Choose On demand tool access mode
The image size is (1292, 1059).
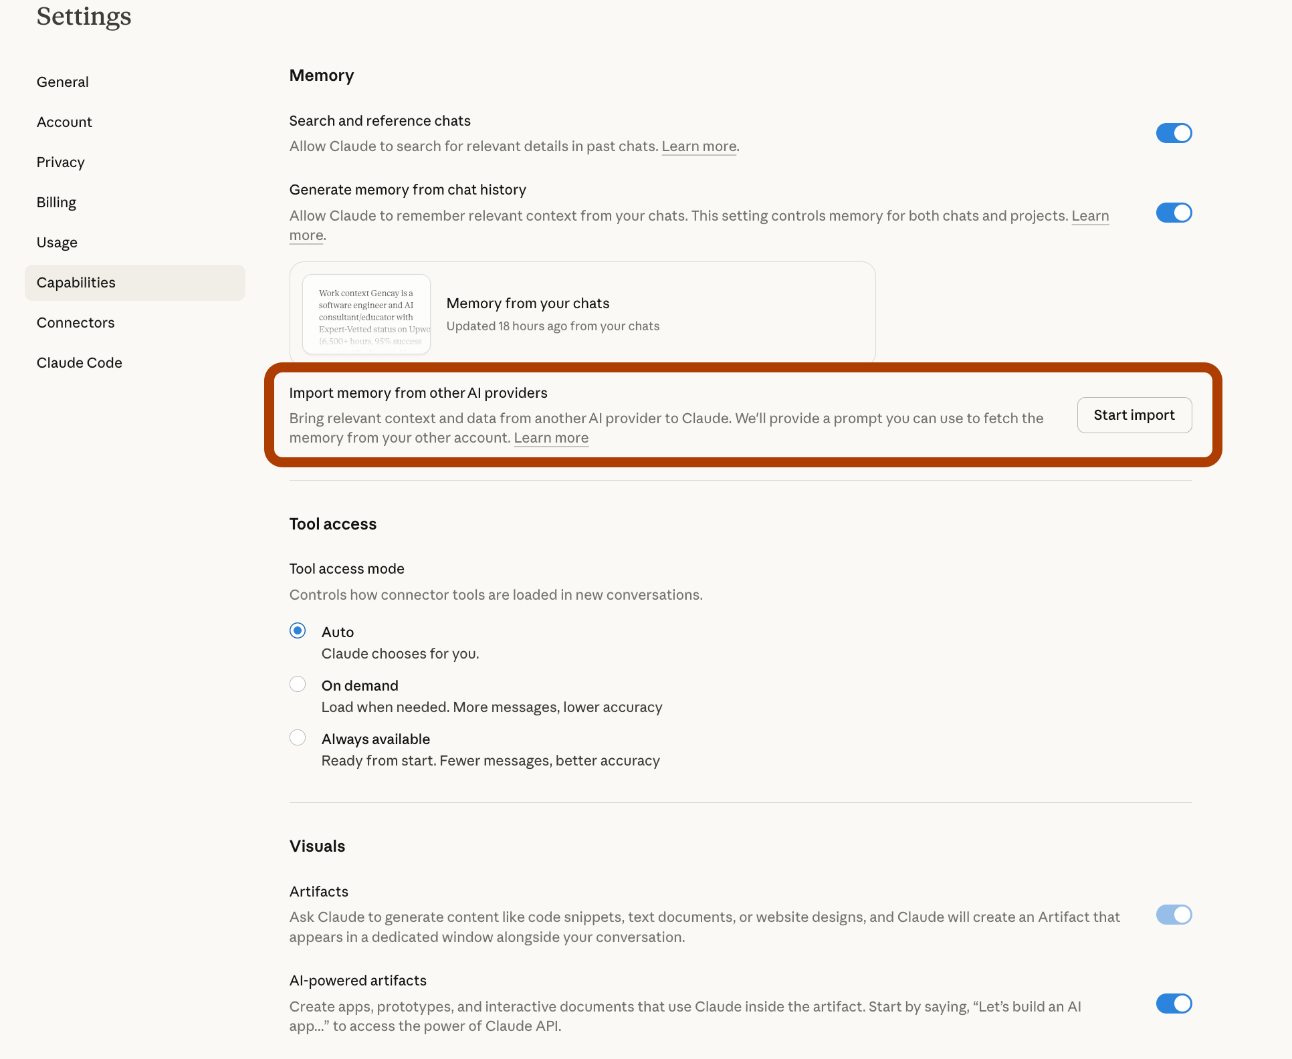tap(298, 685)
